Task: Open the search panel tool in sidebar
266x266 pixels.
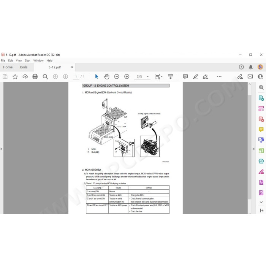Action: click(x=261, y=87)
